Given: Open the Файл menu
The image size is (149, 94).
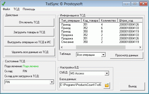Looking at the screenshot, I should tap(6, 9).
